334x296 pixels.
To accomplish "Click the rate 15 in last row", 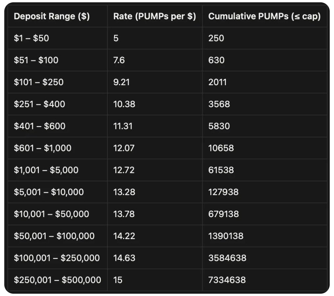I will (x=118, y=280).
